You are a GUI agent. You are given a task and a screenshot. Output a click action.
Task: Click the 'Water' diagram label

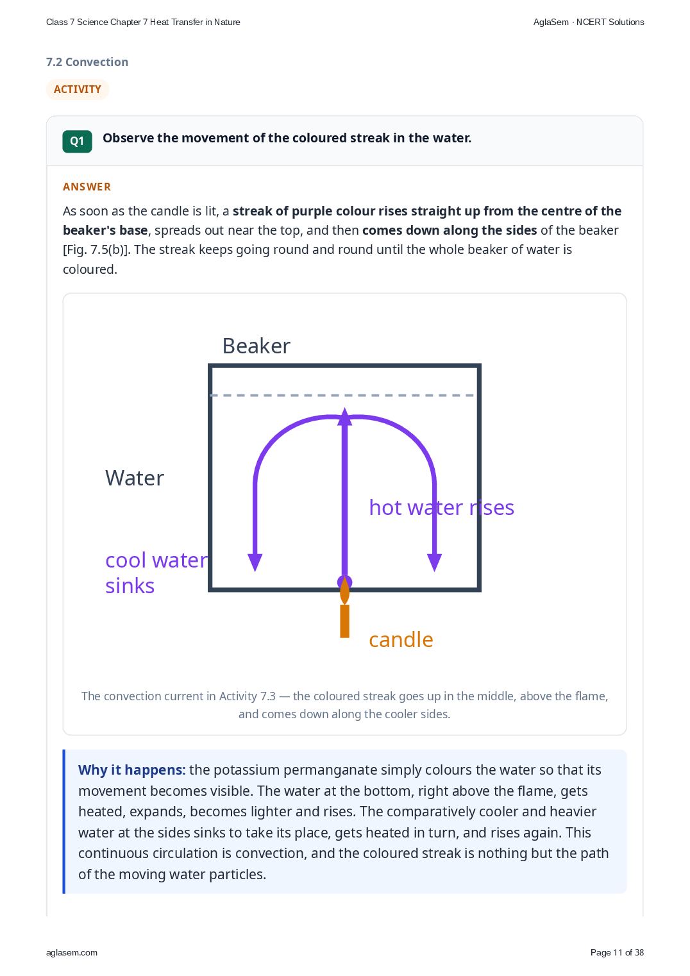(x=135, y=478)
